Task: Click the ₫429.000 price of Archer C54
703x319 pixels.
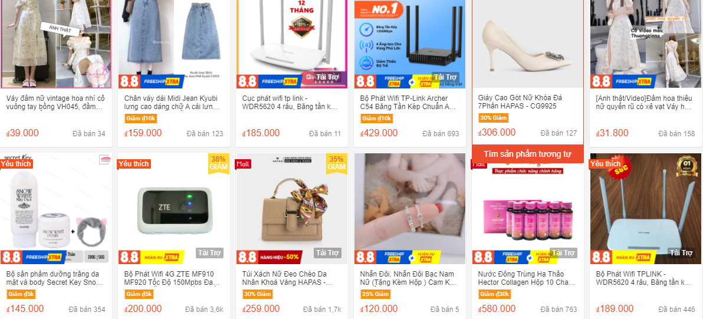Action: (379, 133)
